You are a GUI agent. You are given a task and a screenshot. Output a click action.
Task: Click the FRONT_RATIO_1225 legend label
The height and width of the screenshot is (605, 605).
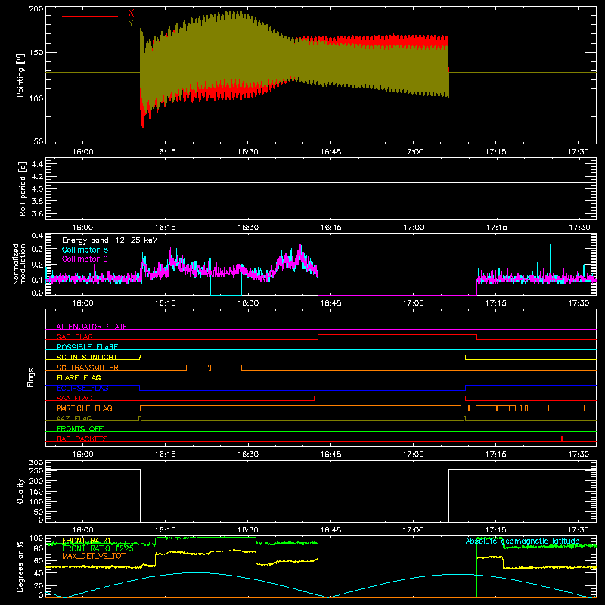click(98, 548)
